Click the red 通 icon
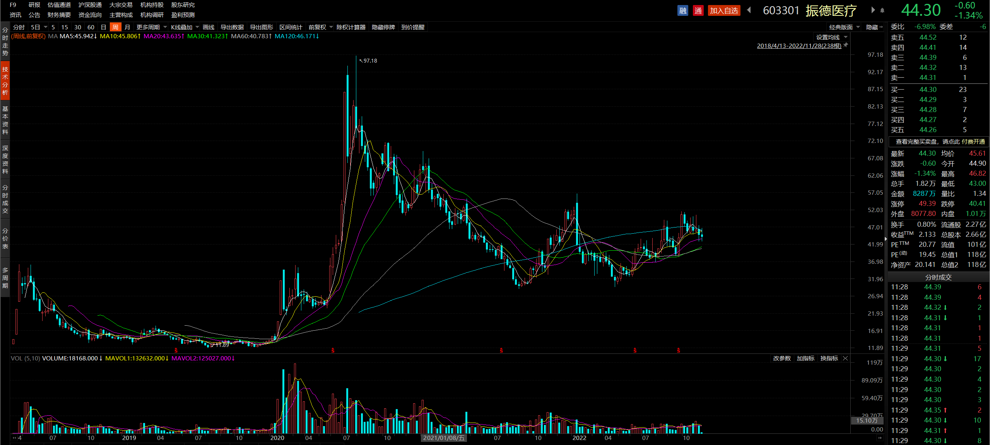Screen dimensions: 990x445 [x=698, y=10]
